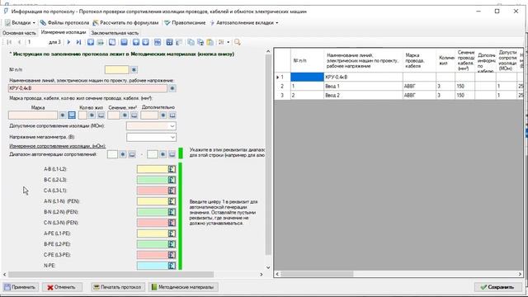
Task: Switch to the Измерение изоляции tab
Action: pyautogui.click(x=64, y=32)
